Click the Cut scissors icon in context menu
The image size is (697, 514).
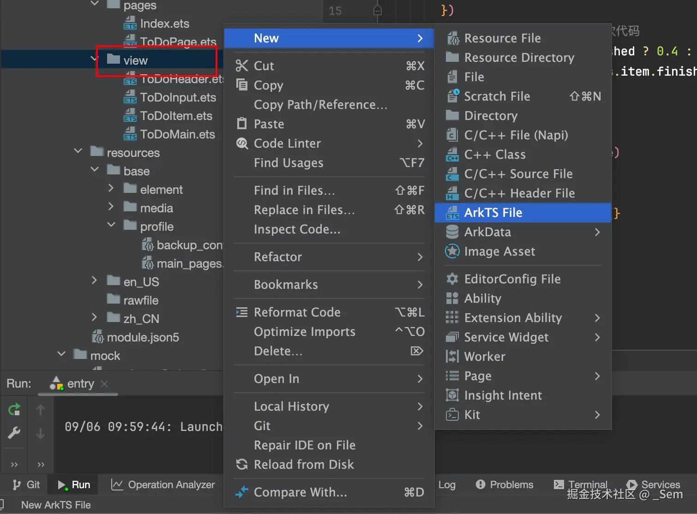(x=242, y=66)
